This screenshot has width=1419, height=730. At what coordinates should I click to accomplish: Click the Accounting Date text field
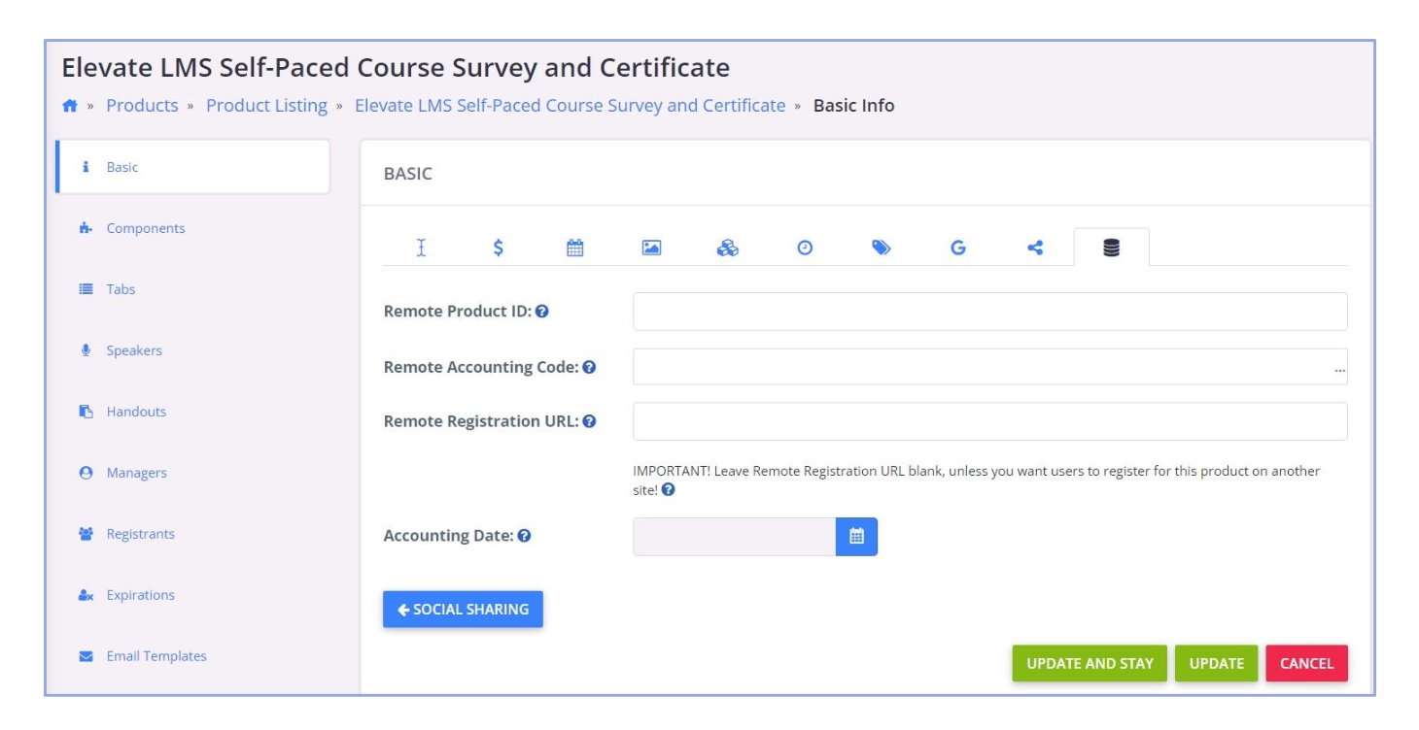pos(734,536)
